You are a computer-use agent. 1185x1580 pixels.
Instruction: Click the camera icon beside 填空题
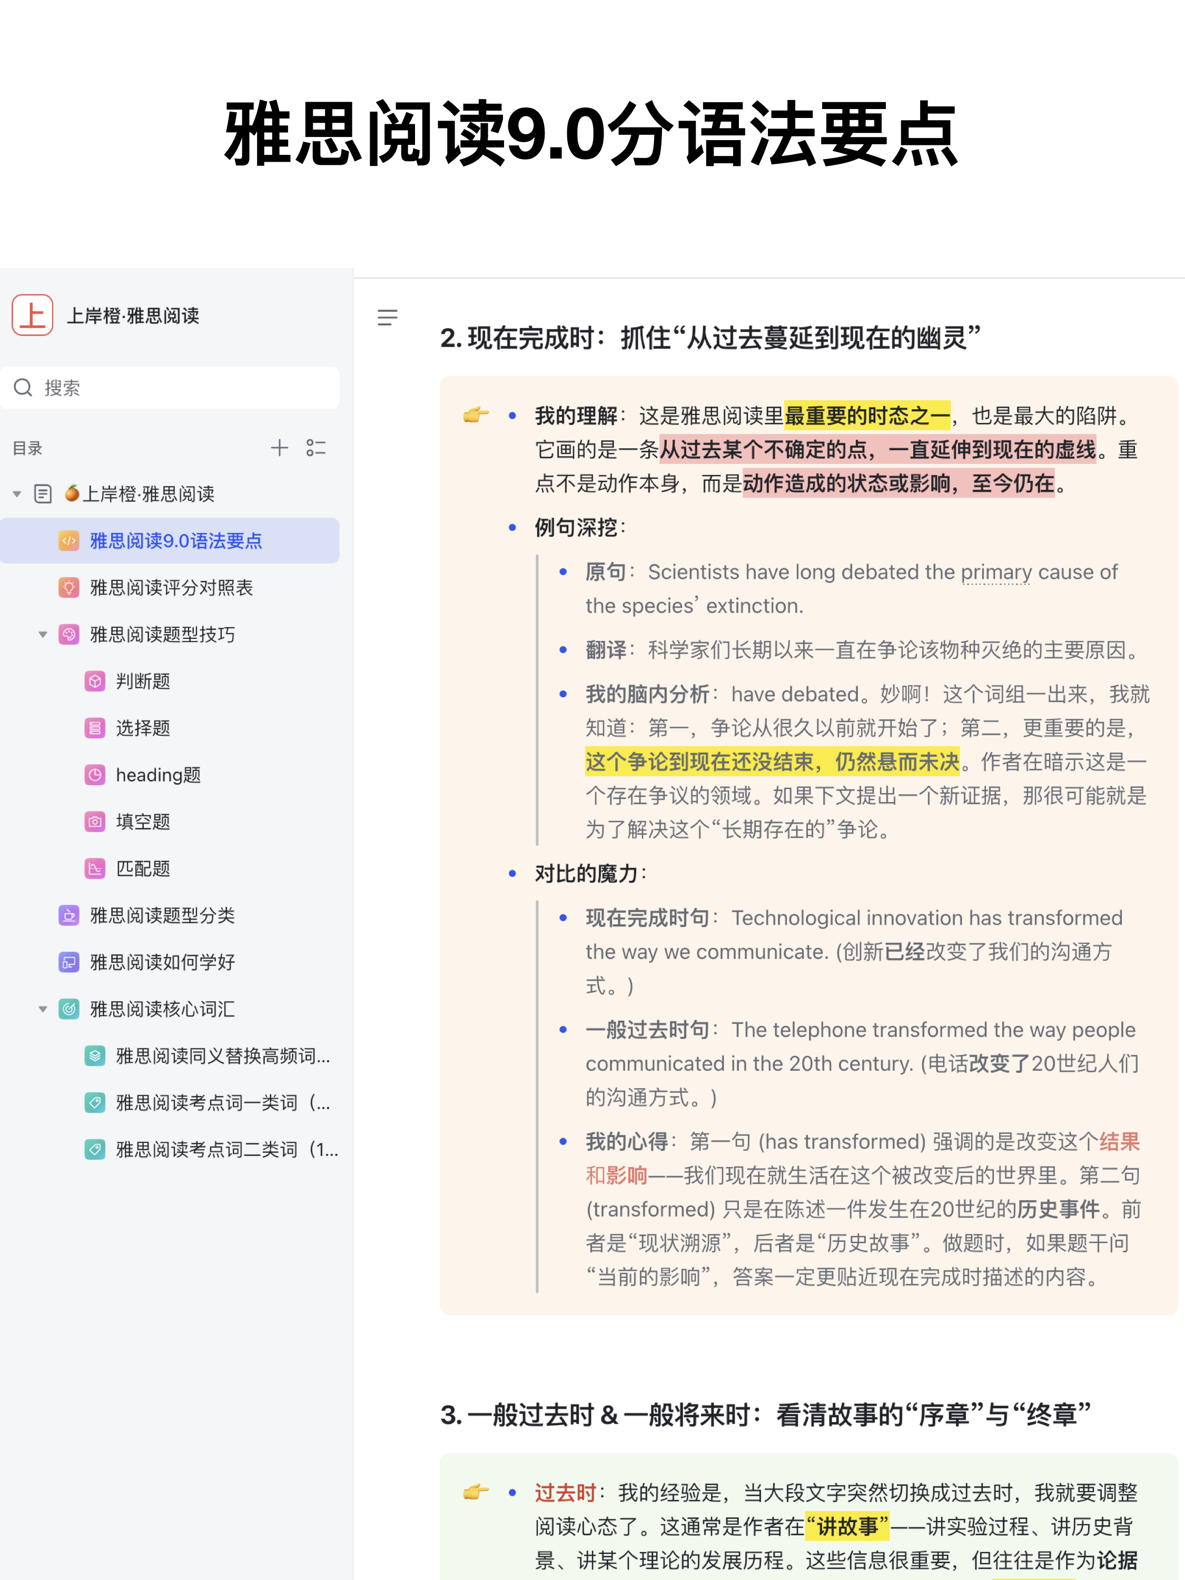95,822
